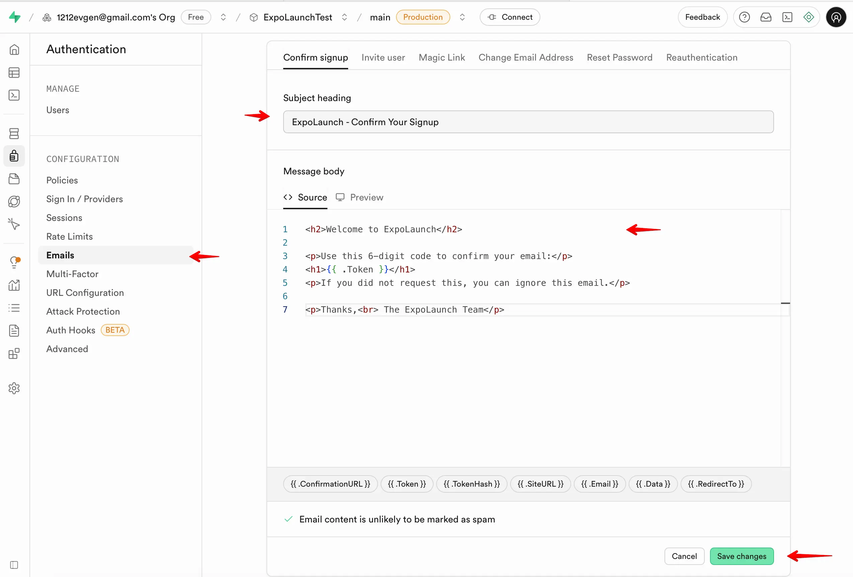
Task: Click the Subject heading input field
Action: point(528,122)
